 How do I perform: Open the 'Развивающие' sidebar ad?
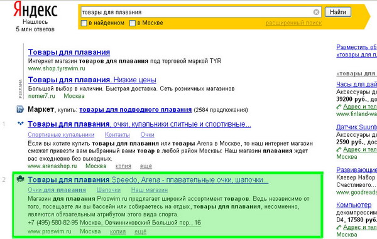tap(356, 170)
